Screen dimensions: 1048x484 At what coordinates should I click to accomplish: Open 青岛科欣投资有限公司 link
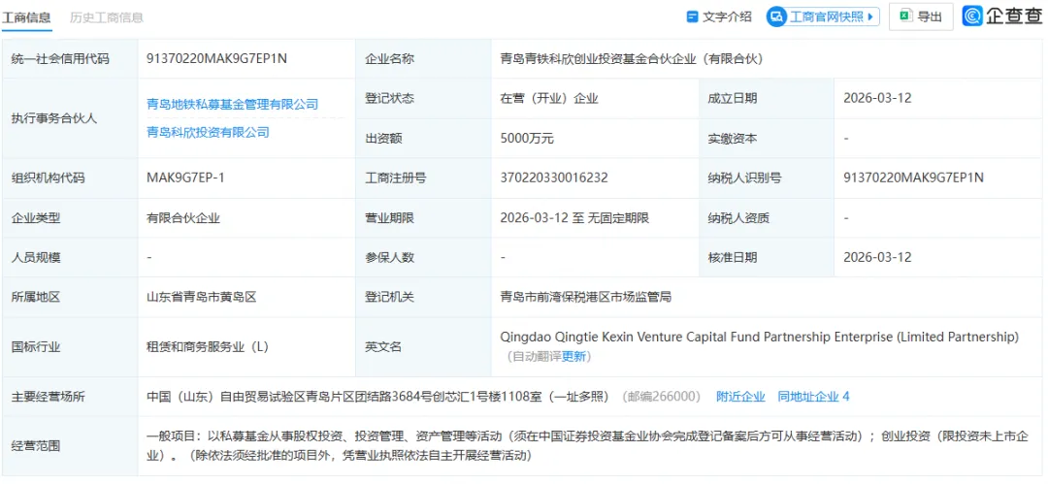208,132
